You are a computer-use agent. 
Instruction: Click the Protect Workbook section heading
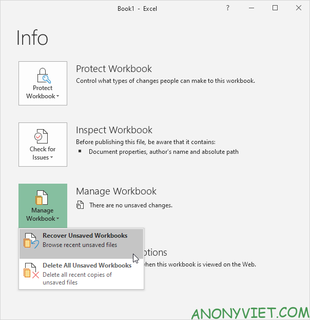tap(114, 69)
